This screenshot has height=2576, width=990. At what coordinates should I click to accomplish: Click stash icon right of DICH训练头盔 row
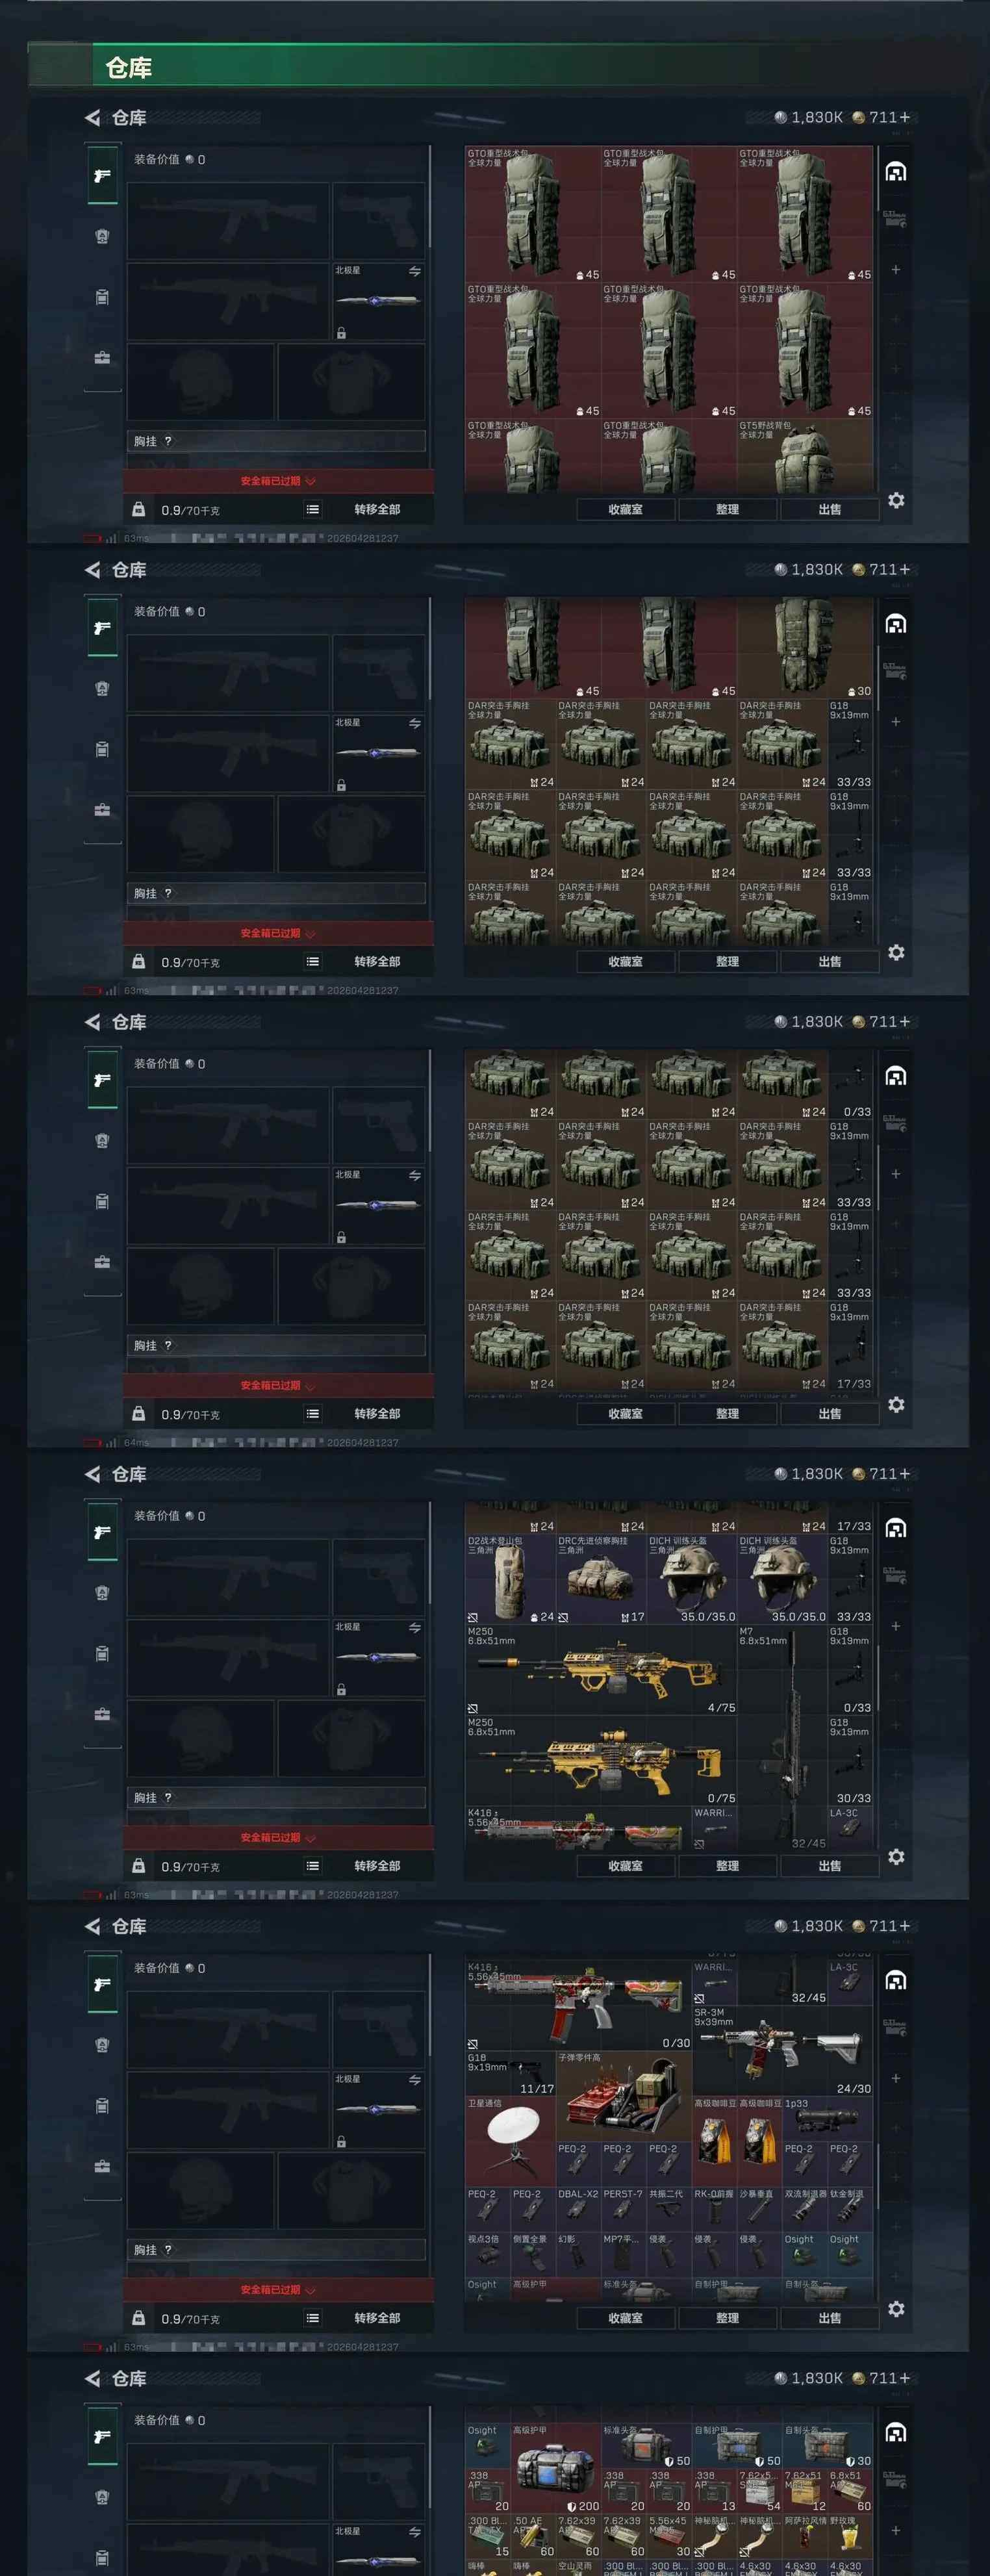point(895,1528)
